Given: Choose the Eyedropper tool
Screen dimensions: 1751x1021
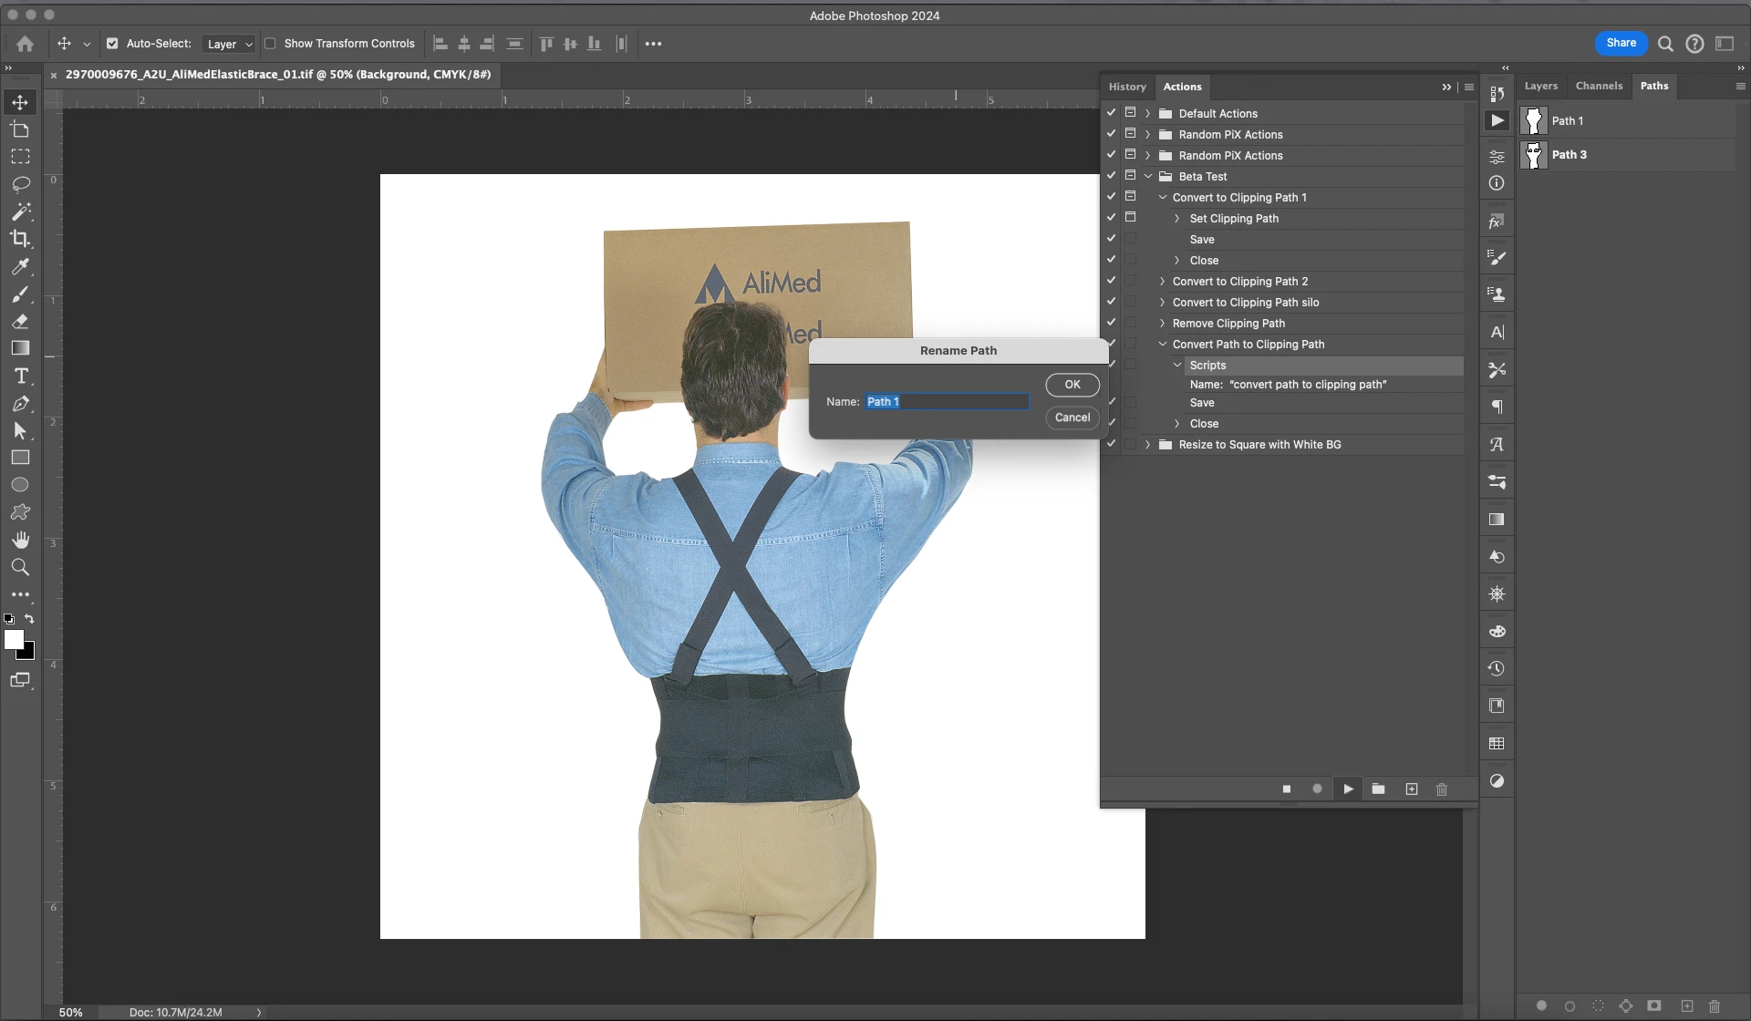Looking at the screenshot, I should pos(20,266).
